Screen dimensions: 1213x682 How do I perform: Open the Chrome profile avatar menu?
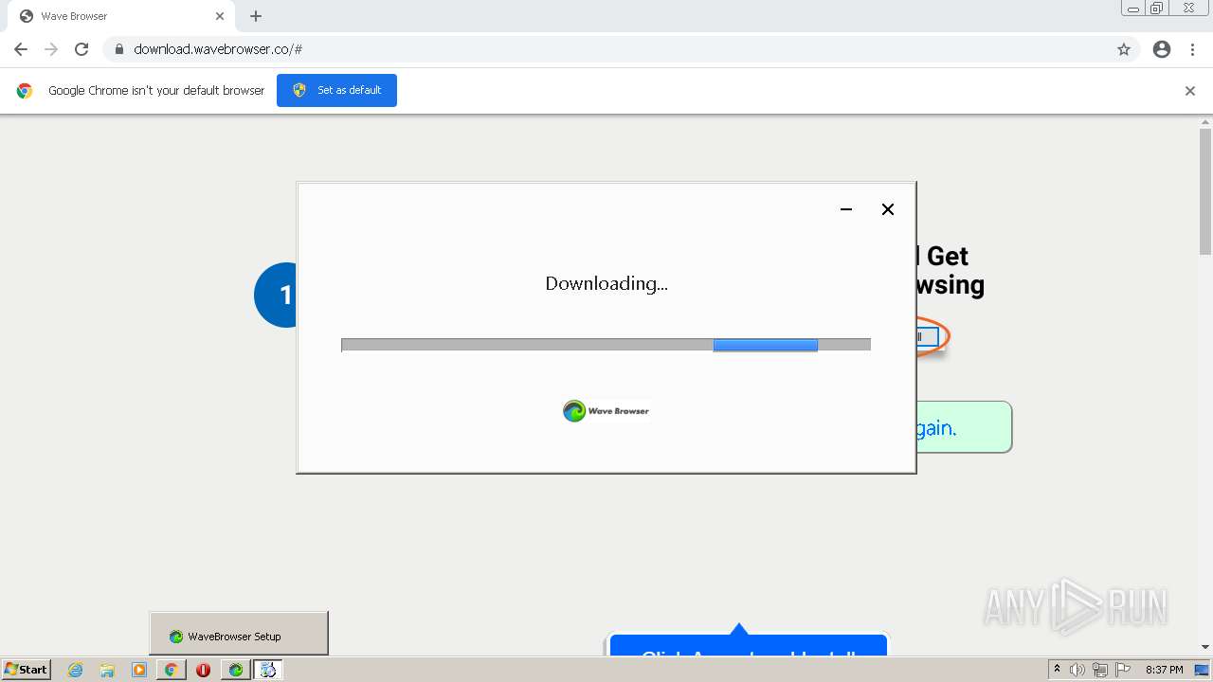pos(1162,49)
